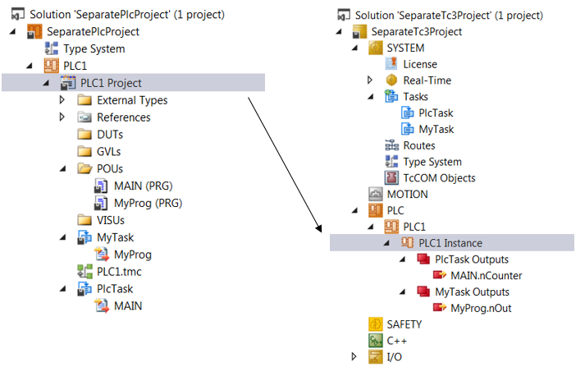The image size is (585, 372).
Task: Click the Type System icon under SeparatePlcProject
Action: [x=52, y=48]
